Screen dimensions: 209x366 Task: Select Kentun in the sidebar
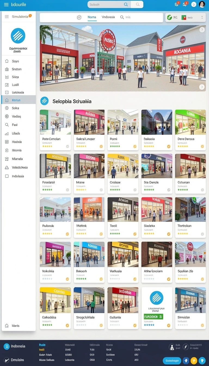click(x=19, y=100)
